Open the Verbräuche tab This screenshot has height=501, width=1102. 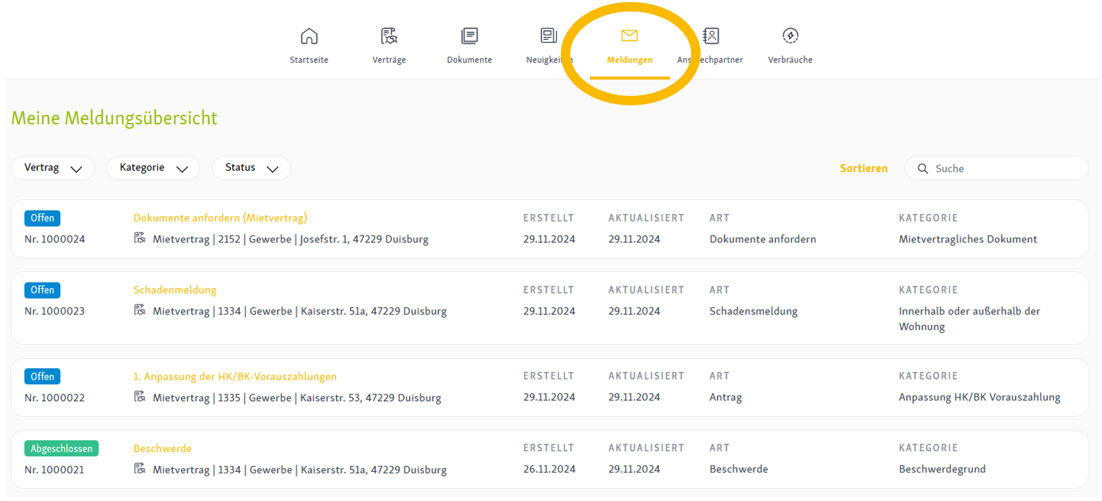[x=791, y=60]
